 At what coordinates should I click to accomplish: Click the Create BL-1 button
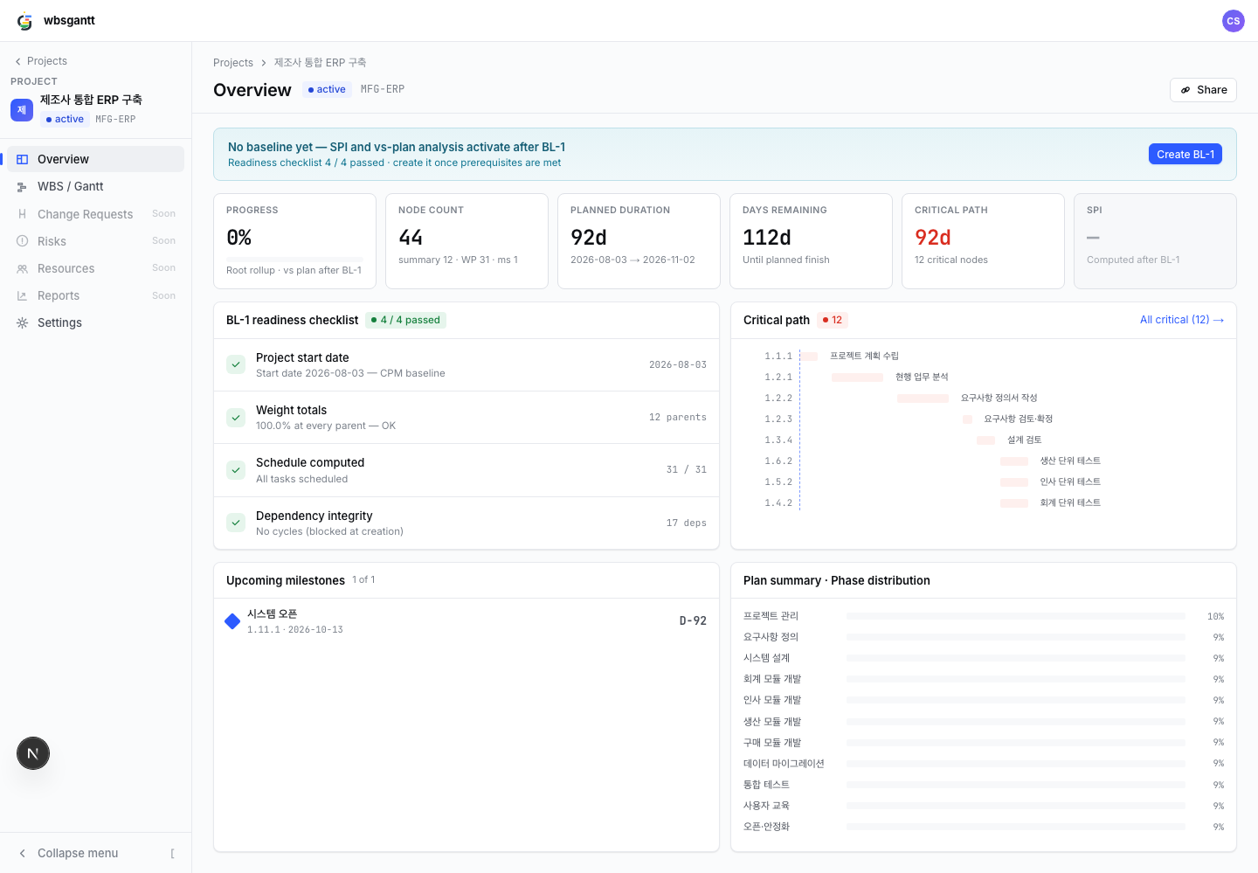pyautogui.click(x=1185, y=154)
